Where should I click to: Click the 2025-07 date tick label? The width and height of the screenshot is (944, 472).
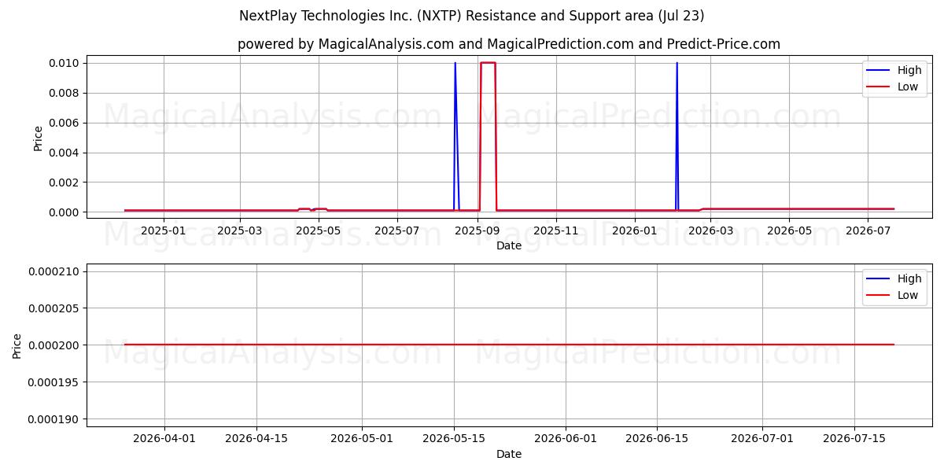397,231
